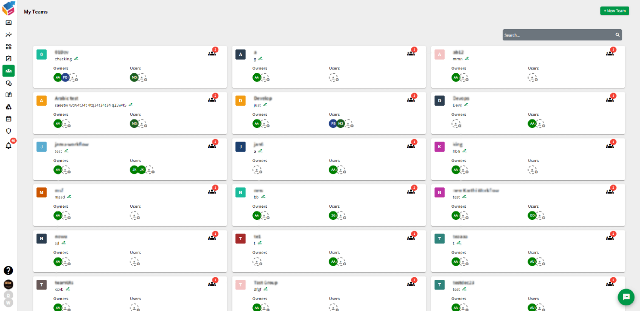Click the members icon on the 'mssd' team card
Screen dimensions: 640x311
pyautogui.click(x=212, y=192)
